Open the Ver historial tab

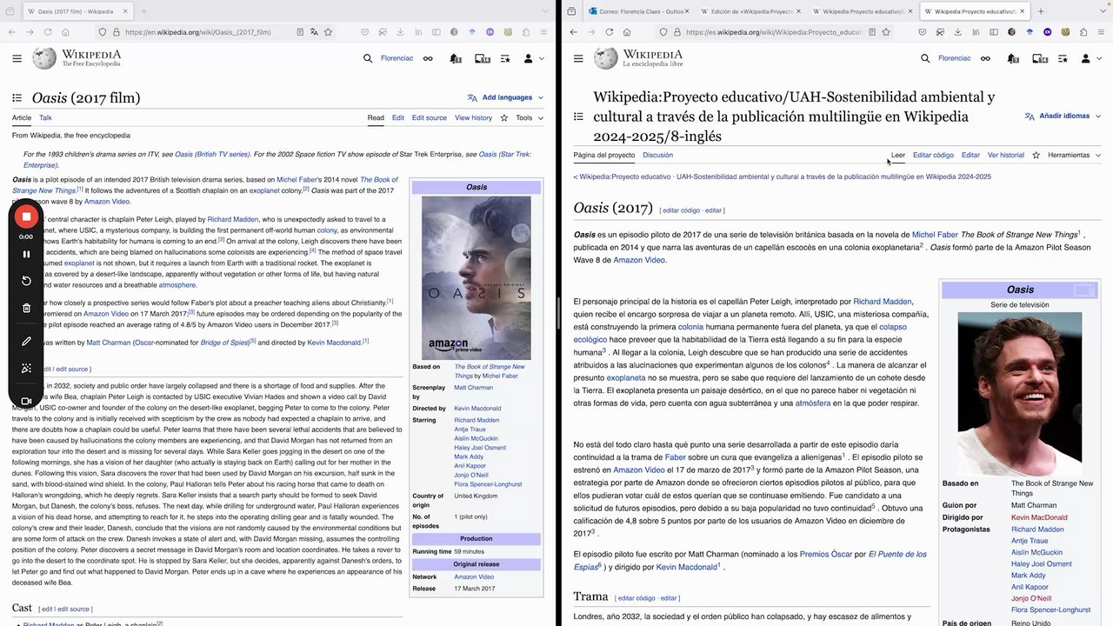(x=1006, y=155)
